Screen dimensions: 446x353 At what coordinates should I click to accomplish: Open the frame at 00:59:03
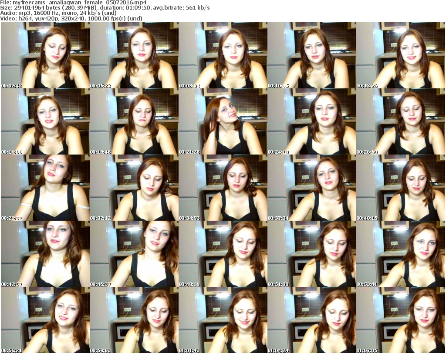pyautogui.click(x=134, y=320)
